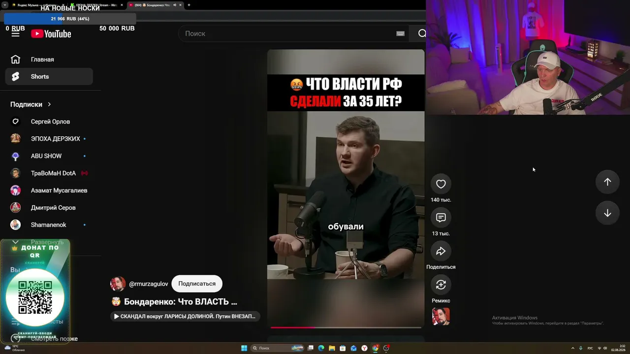The width and height of the screenshot is (630, 354).
Task: Click the Windows taskbar search box
Action: [278, 348]
